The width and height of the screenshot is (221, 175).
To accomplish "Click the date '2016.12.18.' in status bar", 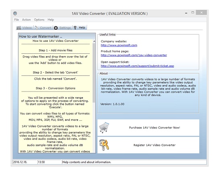I will (20, 162).
